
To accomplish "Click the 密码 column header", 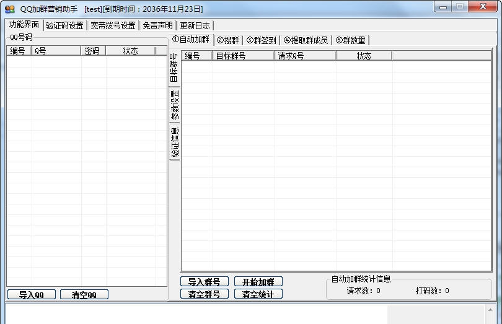I will click(93, 51).
